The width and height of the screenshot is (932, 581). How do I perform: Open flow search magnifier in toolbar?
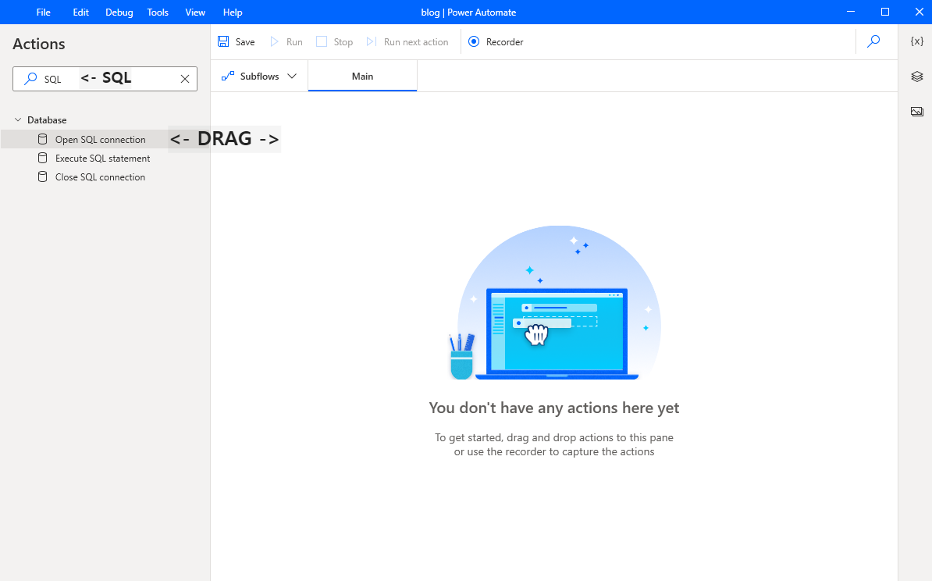coord(873,41)
